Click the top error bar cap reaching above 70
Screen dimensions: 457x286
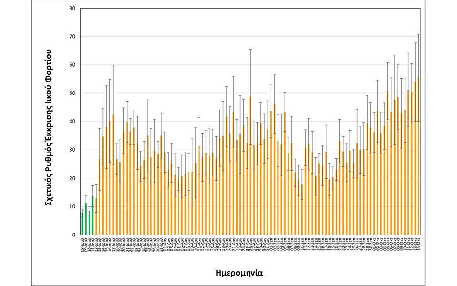click(x=418, y=34)
